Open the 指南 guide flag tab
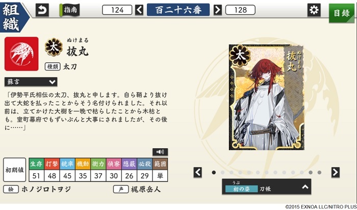 coord(70,10)
